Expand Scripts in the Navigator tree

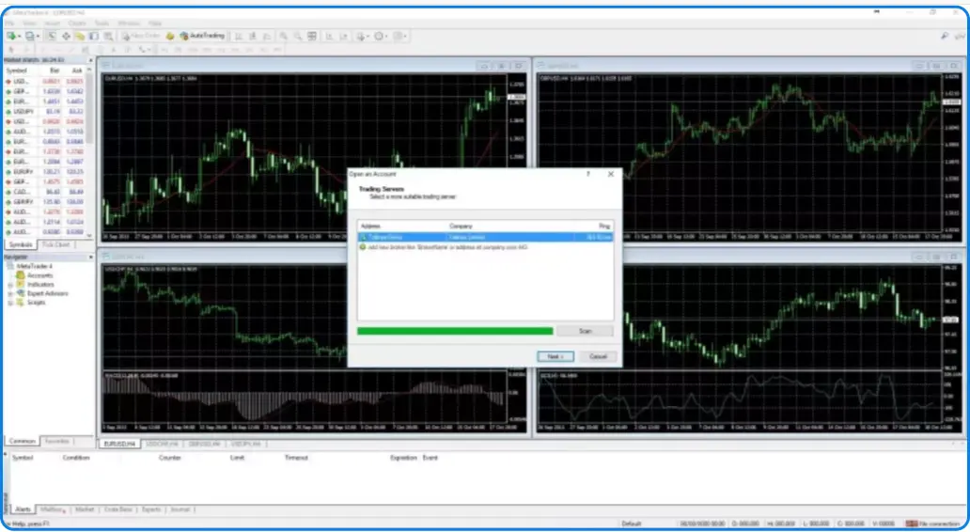coord(10,303)
